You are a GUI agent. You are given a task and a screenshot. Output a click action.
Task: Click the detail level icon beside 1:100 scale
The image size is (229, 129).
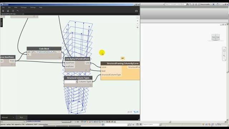click(82, 121)
